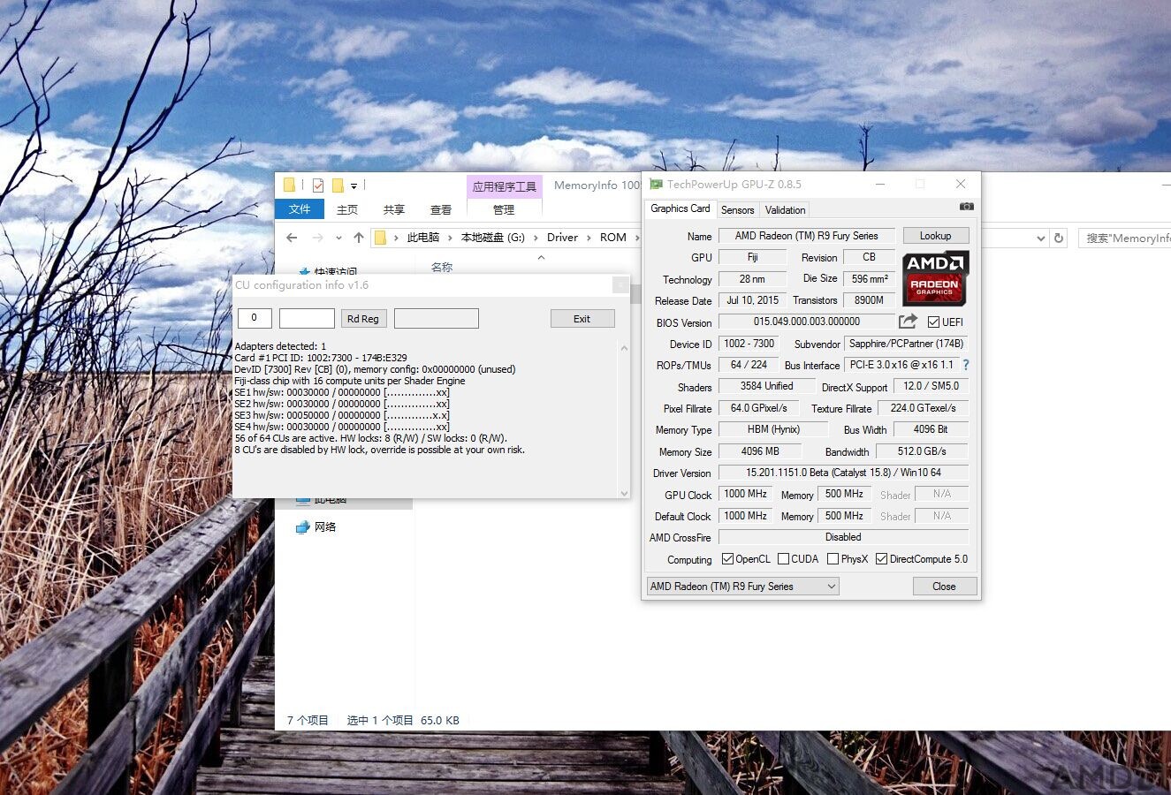Open the AMD Radeon R9 Fury Series dropdown

pos(742,587)
